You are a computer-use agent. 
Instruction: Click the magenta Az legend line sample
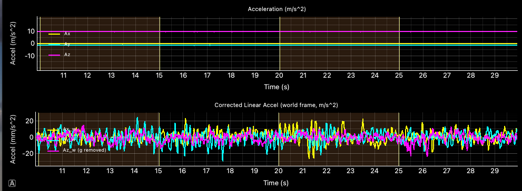(54, 55)
